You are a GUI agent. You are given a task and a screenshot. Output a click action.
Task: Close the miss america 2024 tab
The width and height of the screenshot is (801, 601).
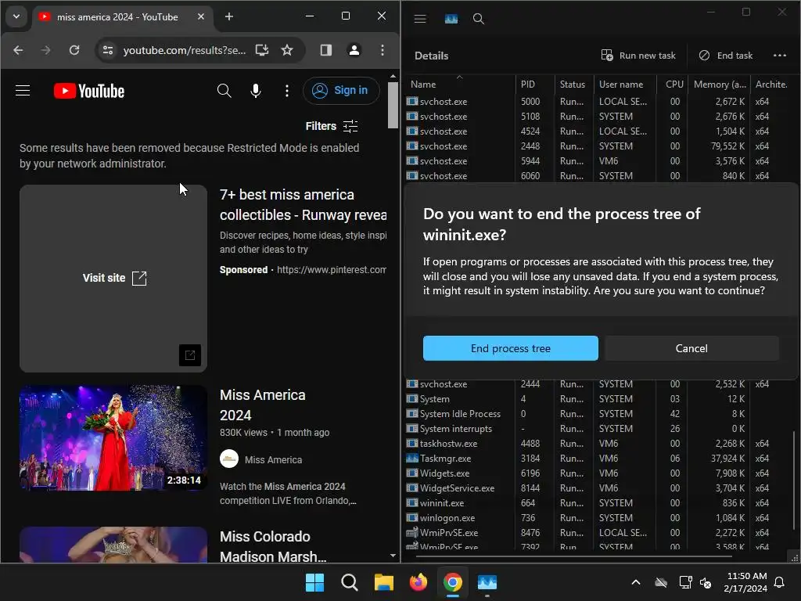click(201, 16)
